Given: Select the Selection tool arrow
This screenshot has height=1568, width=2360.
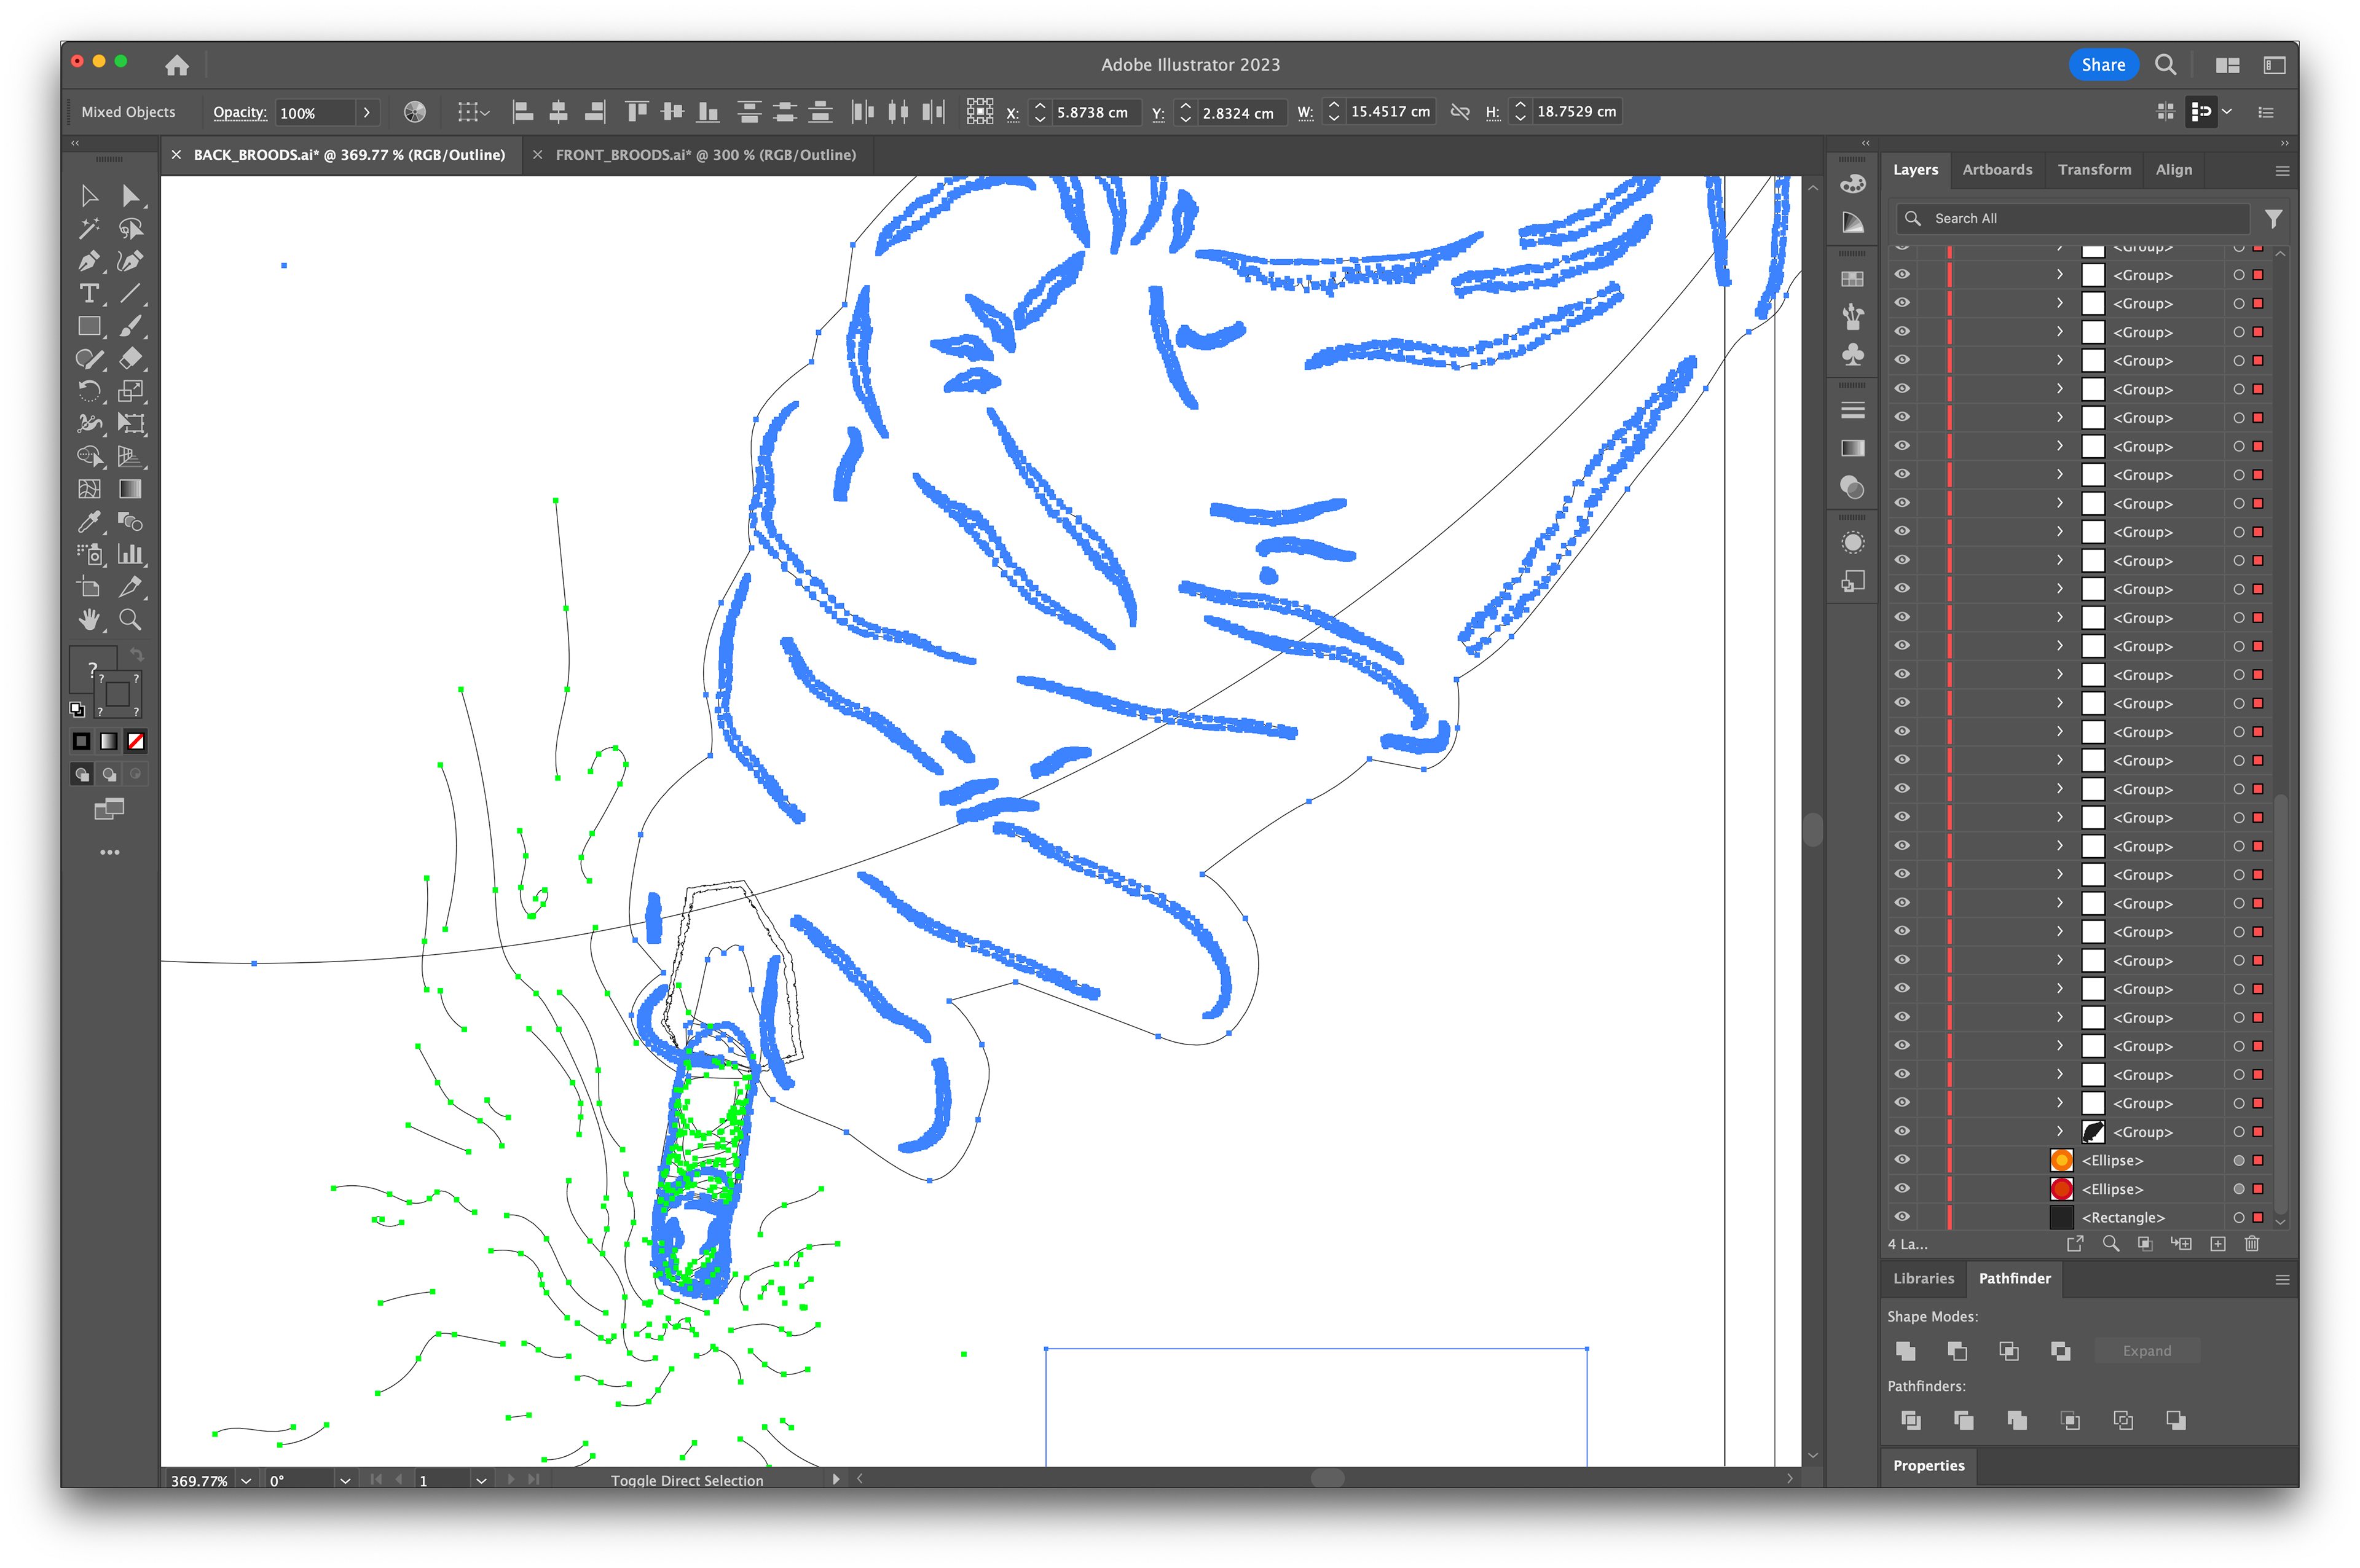Looking at the screenshot, I should tap(89, 195).
